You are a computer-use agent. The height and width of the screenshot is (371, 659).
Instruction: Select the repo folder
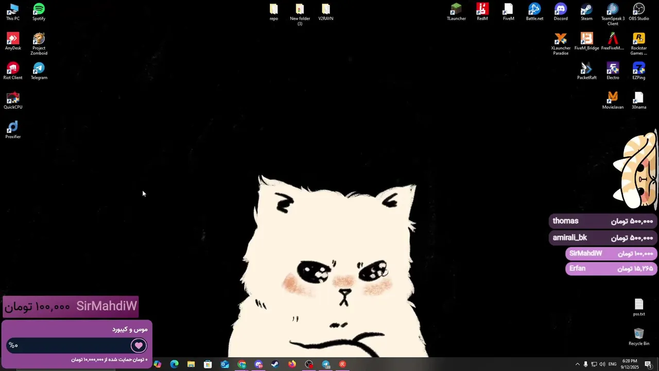point(274,12)
